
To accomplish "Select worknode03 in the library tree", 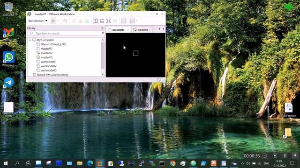I will pos(48,70).
